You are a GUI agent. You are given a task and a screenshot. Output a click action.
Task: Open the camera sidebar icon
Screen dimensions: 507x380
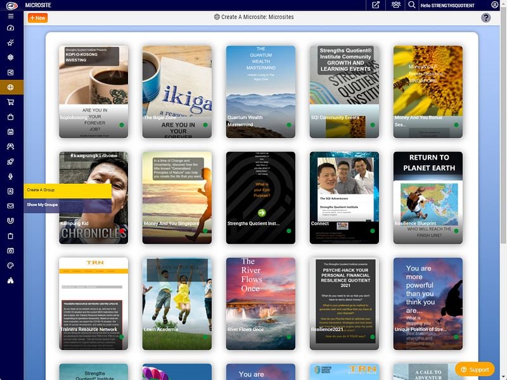click(x=11, y=251)
